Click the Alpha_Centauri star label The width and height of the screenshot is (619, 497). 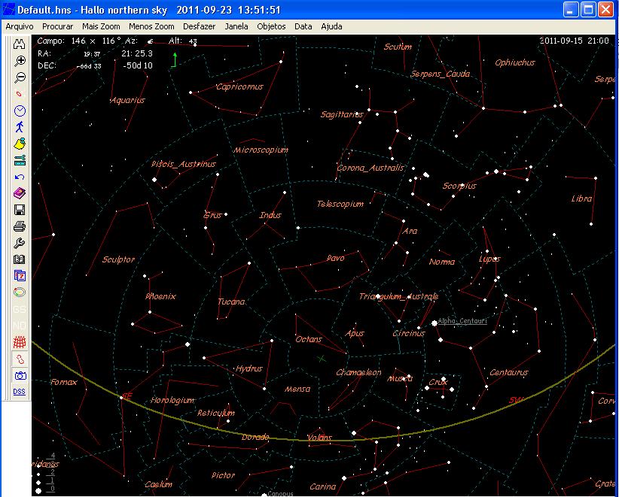click(x=462, y=321)
